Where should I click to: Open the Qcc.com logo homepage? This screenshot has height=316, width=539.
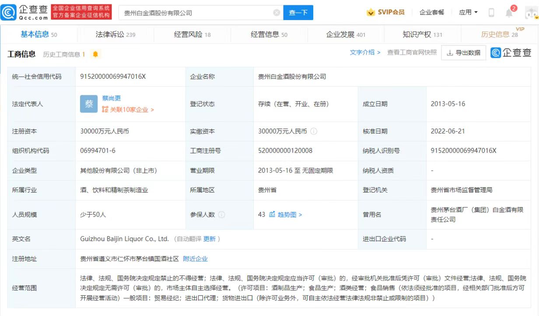point(24,12)
